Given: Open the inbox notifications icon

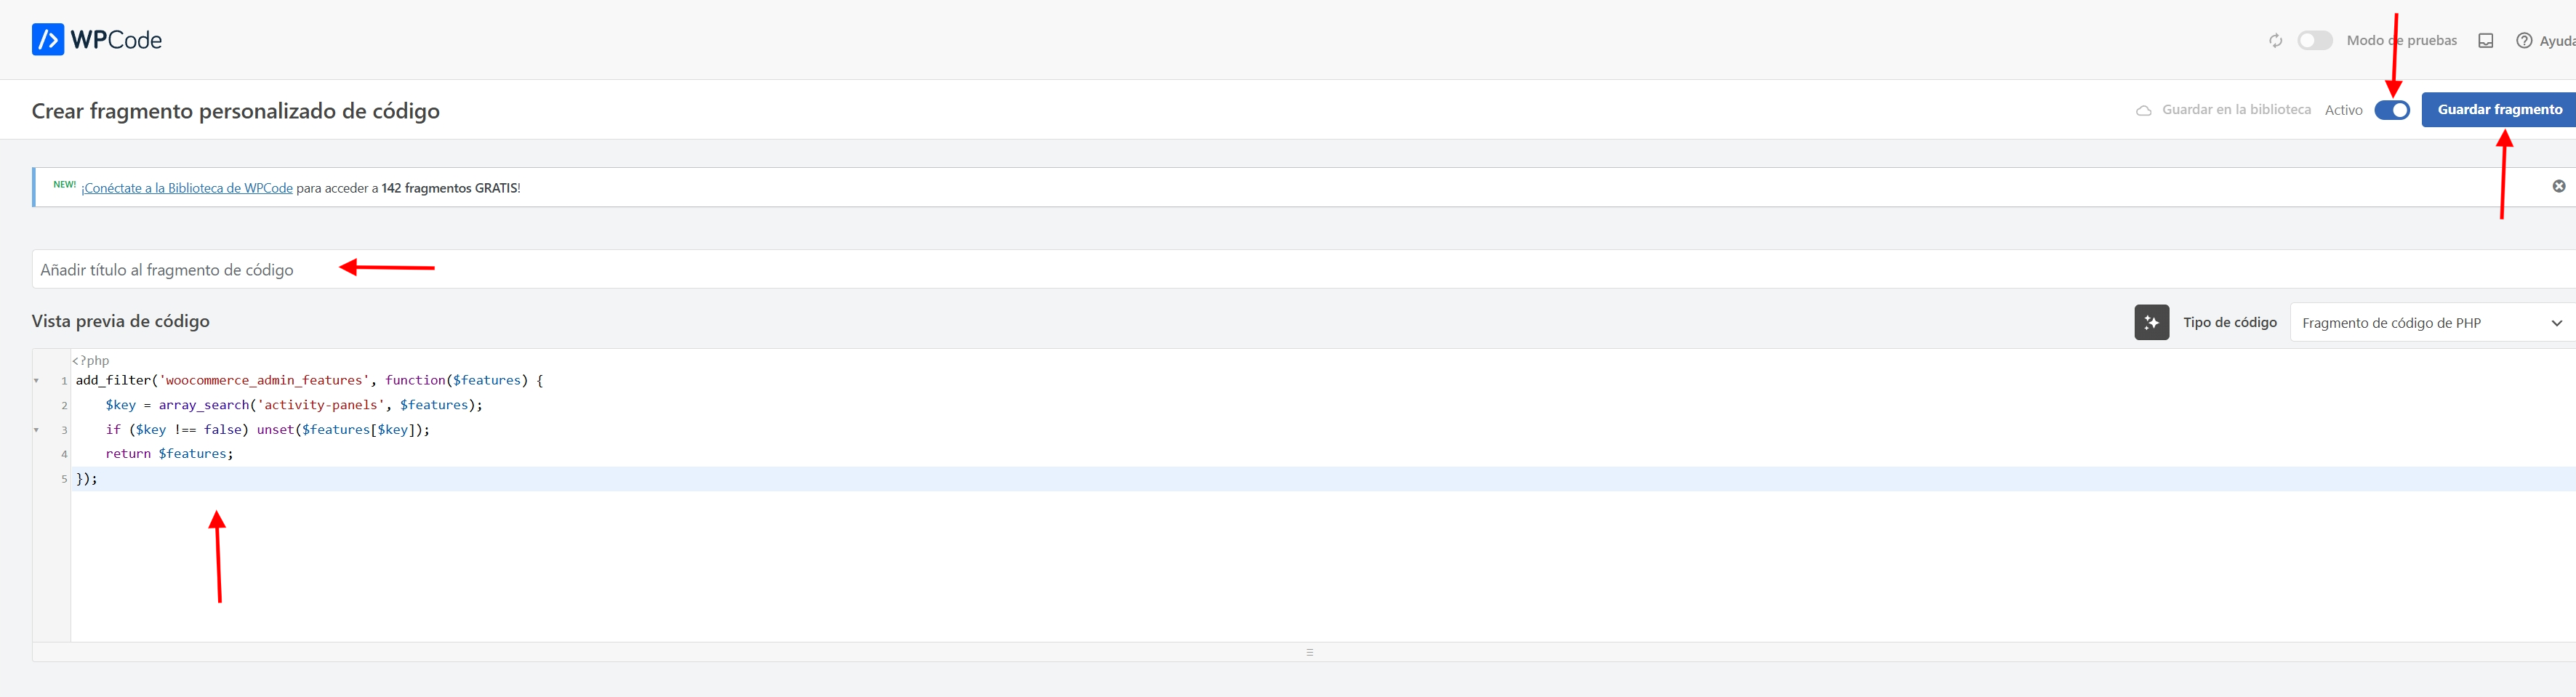Looking at the screenshot, I should (2485, 41).
